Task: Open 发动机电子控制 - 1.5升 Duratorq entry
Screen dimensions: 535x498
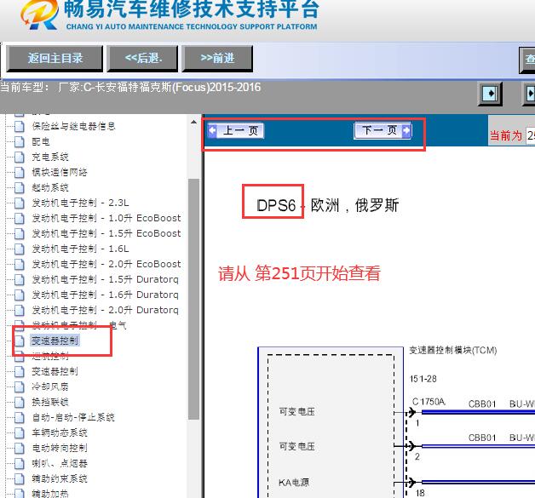Action: tap(105, 279)
